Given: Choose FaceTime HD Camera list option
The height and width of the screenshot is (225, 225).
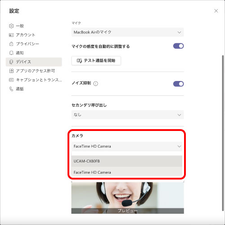Looking at the screenshot, I should coord(127,172).
